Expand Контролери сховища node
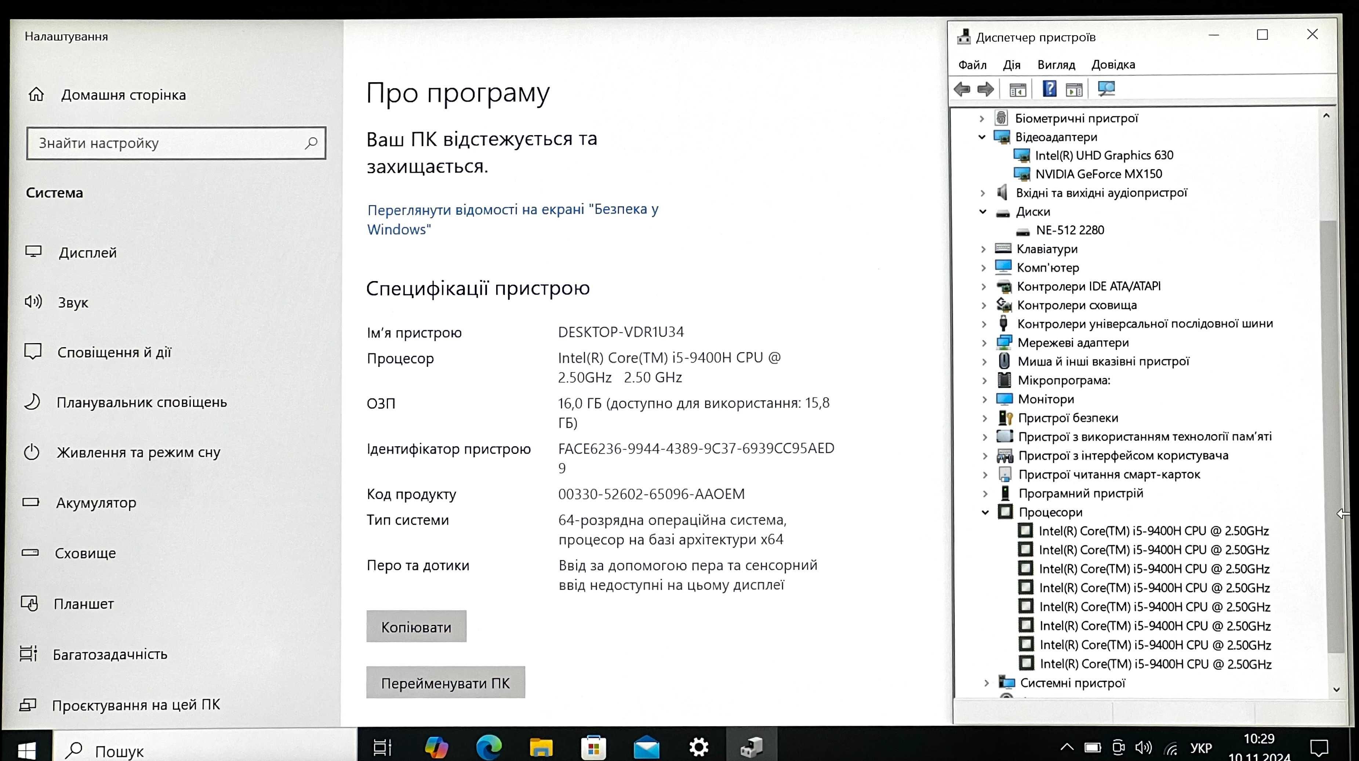Screen dimensions: 1359x761 (x=984, y=305)
